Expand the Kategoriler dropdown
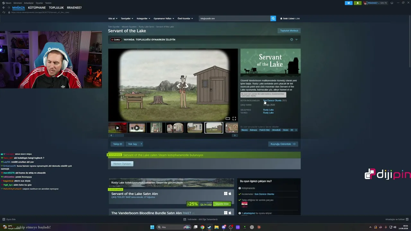Image resolution: width=411 pixels, height=231 pixels. [143, 19]
